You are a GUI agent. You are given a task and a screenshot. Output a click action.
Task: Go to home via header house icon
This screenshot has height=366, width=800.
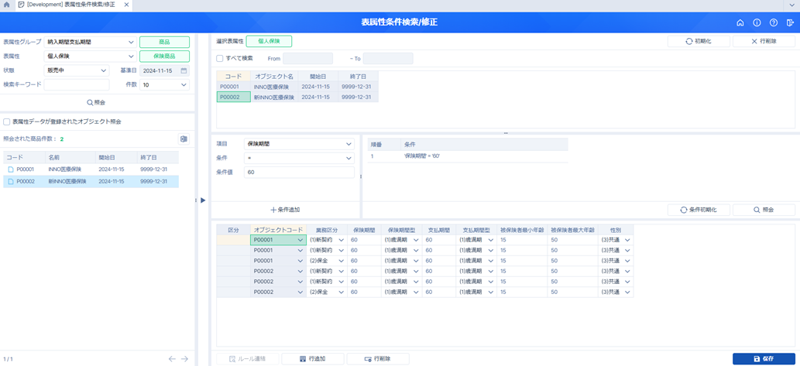tap(740, 23)
